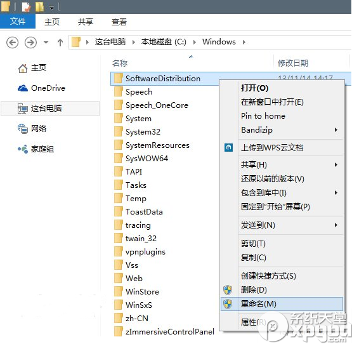The width and height of the screenshot is (352, 344).
Task: Choose 在新窗口中打开(E) from context menu
Action: click(282, 102)
